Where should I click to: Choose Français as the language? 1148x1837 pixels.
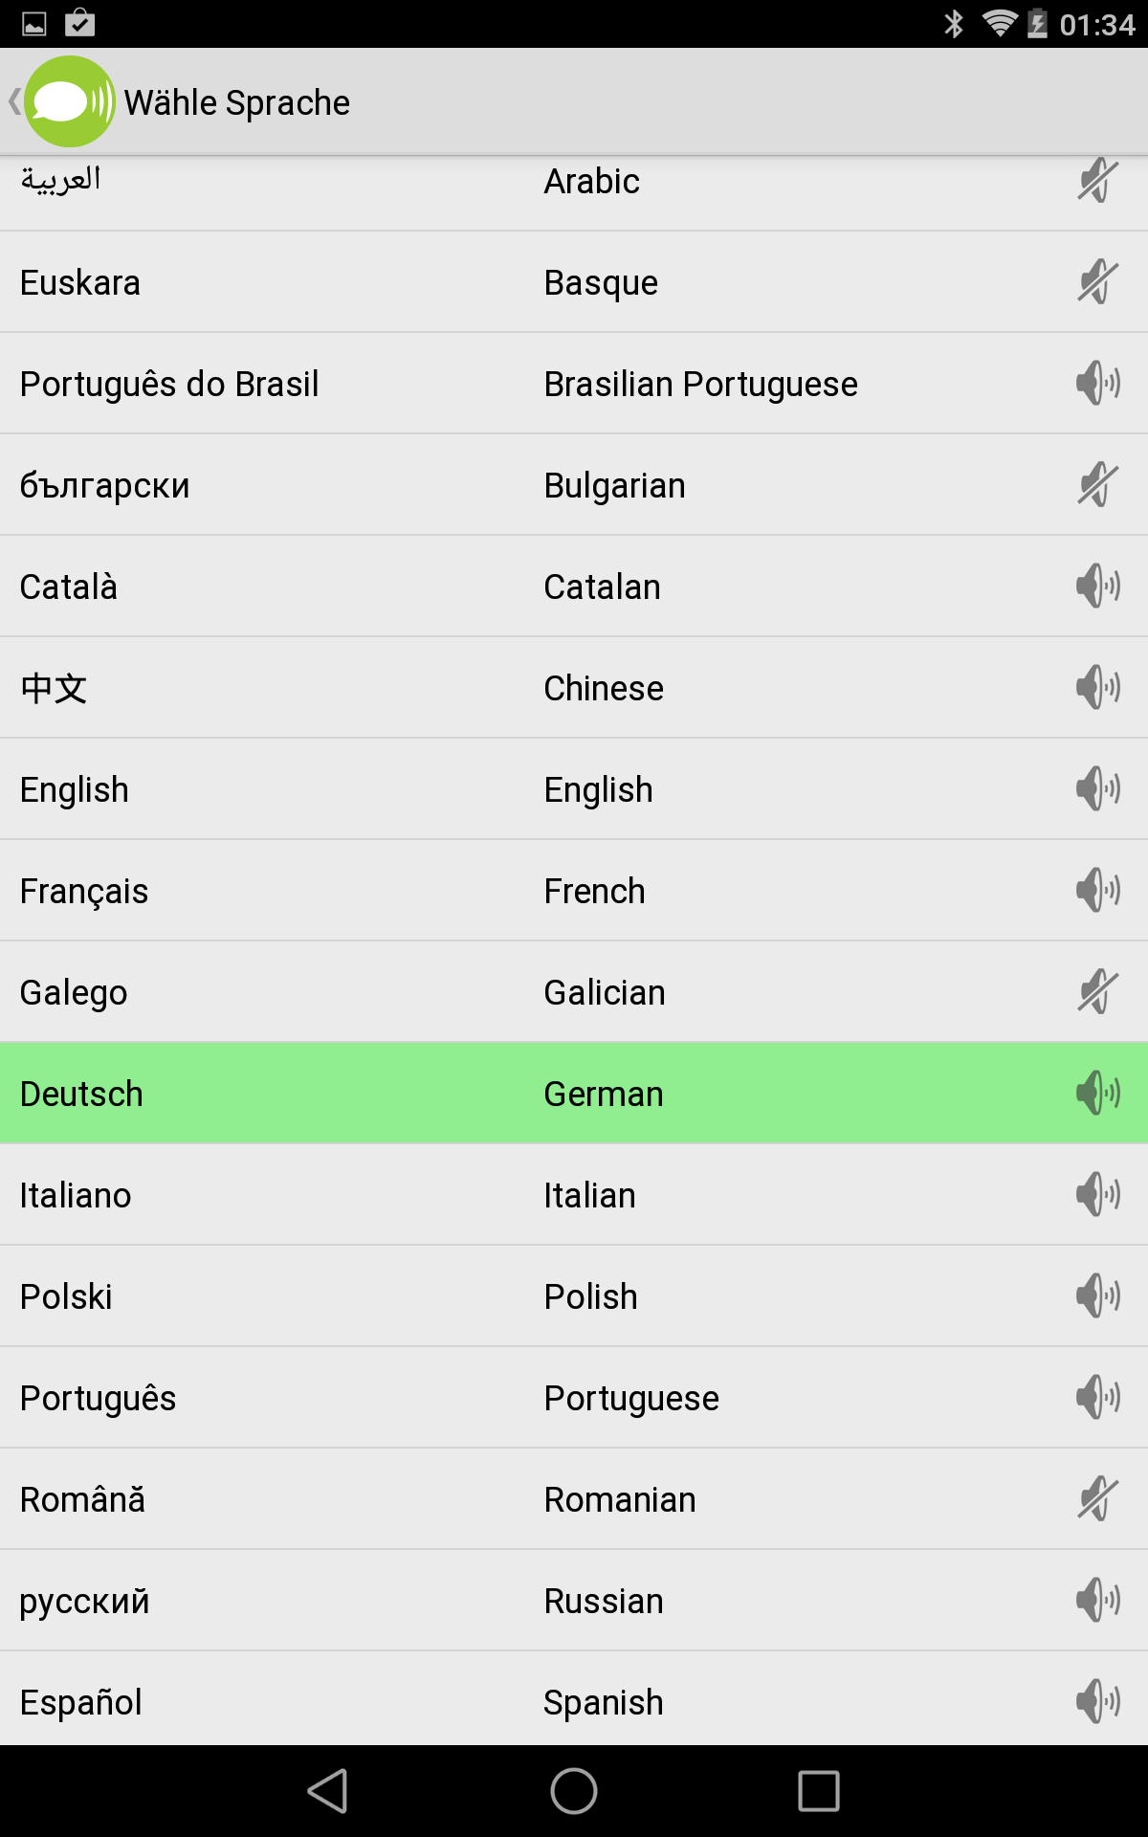(574, 891)
